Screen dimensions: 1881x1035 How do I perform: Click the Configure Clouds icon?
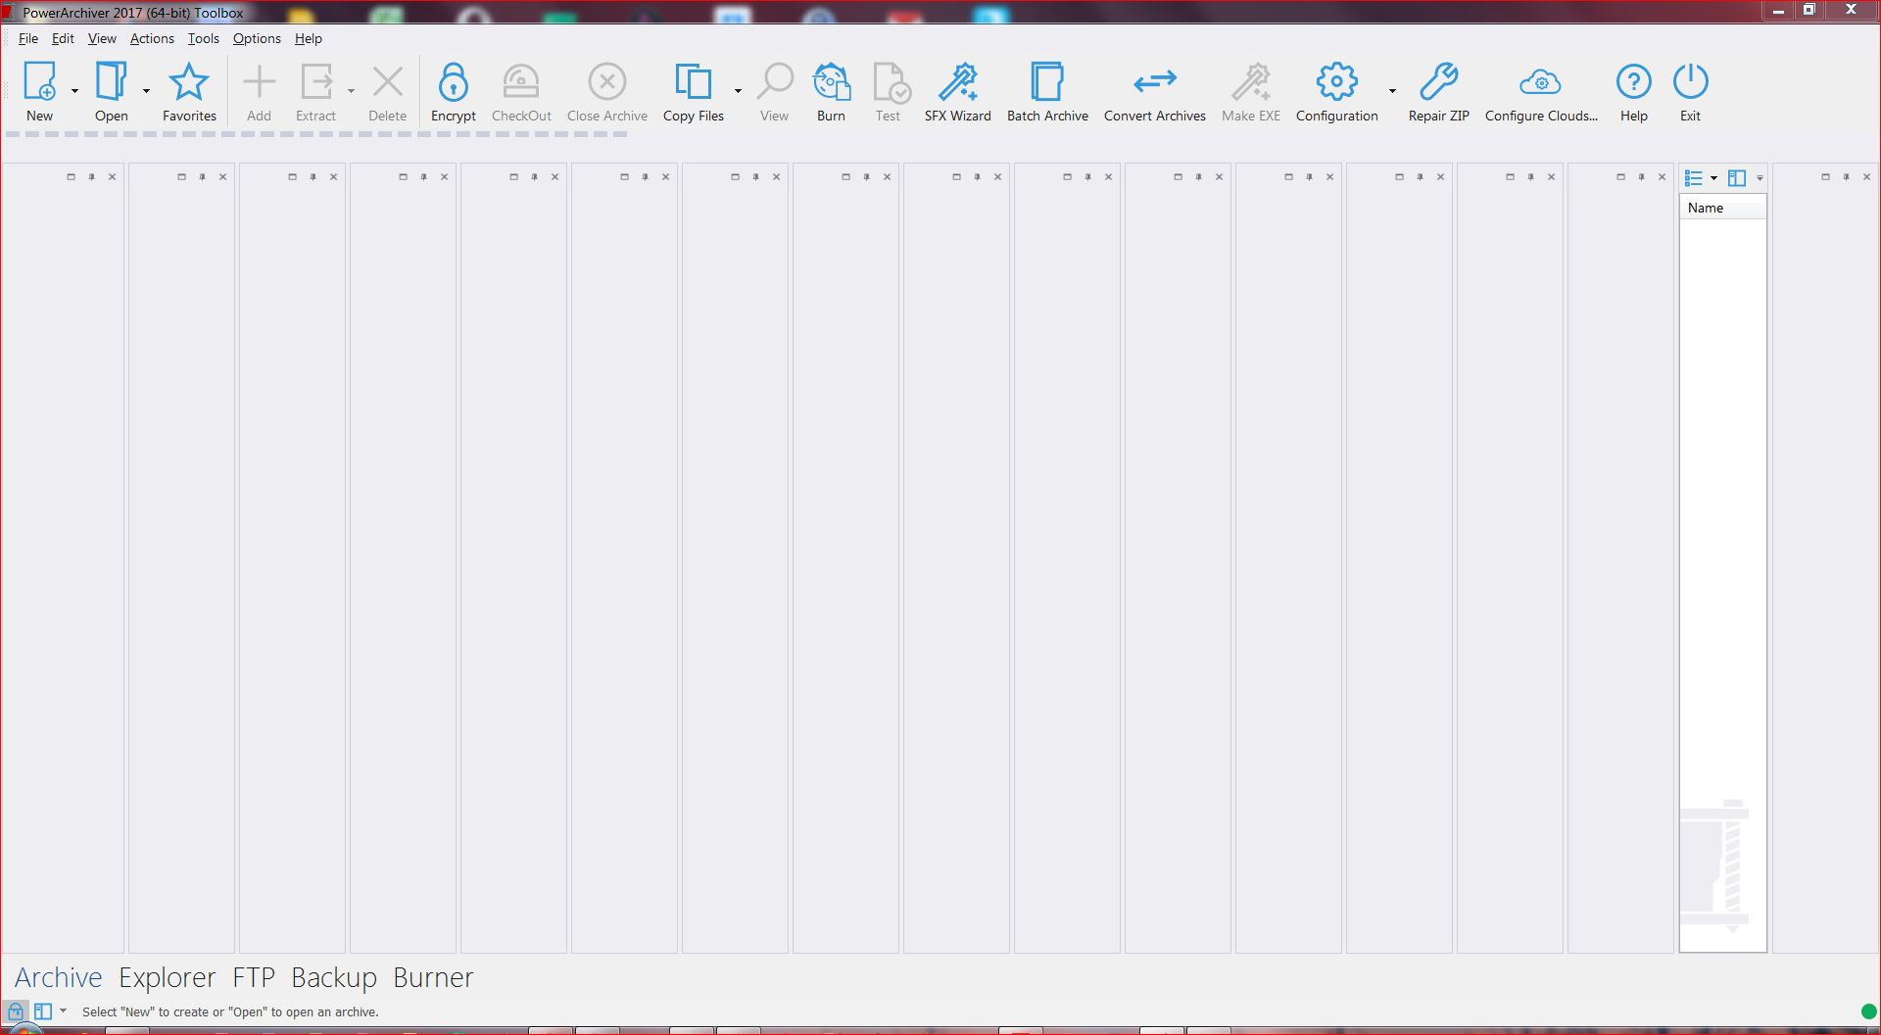(1540, 83)
